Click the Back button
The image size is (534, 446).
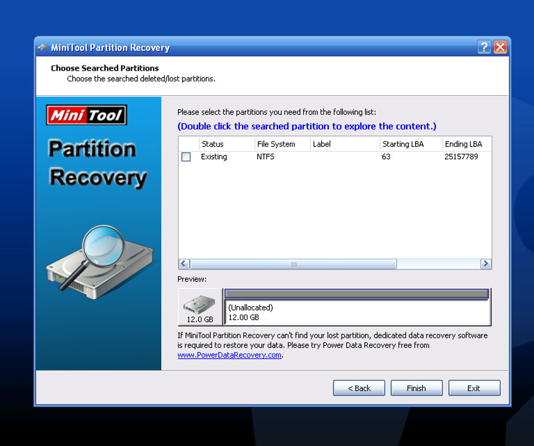coord(359,388)
